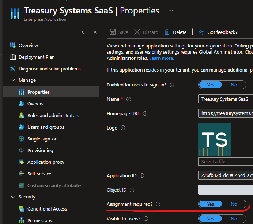Click the Treasury Systems SaaS header app icon
253x224 pixels.
[15, 13]
